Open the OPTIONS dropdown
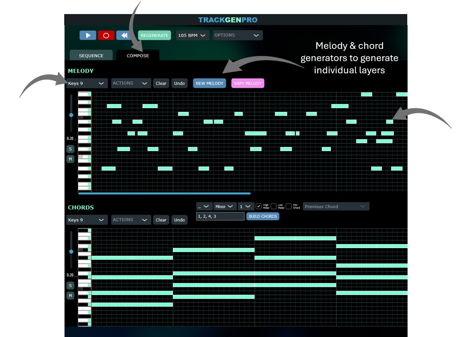473x337 pixels. coord(237,35)
